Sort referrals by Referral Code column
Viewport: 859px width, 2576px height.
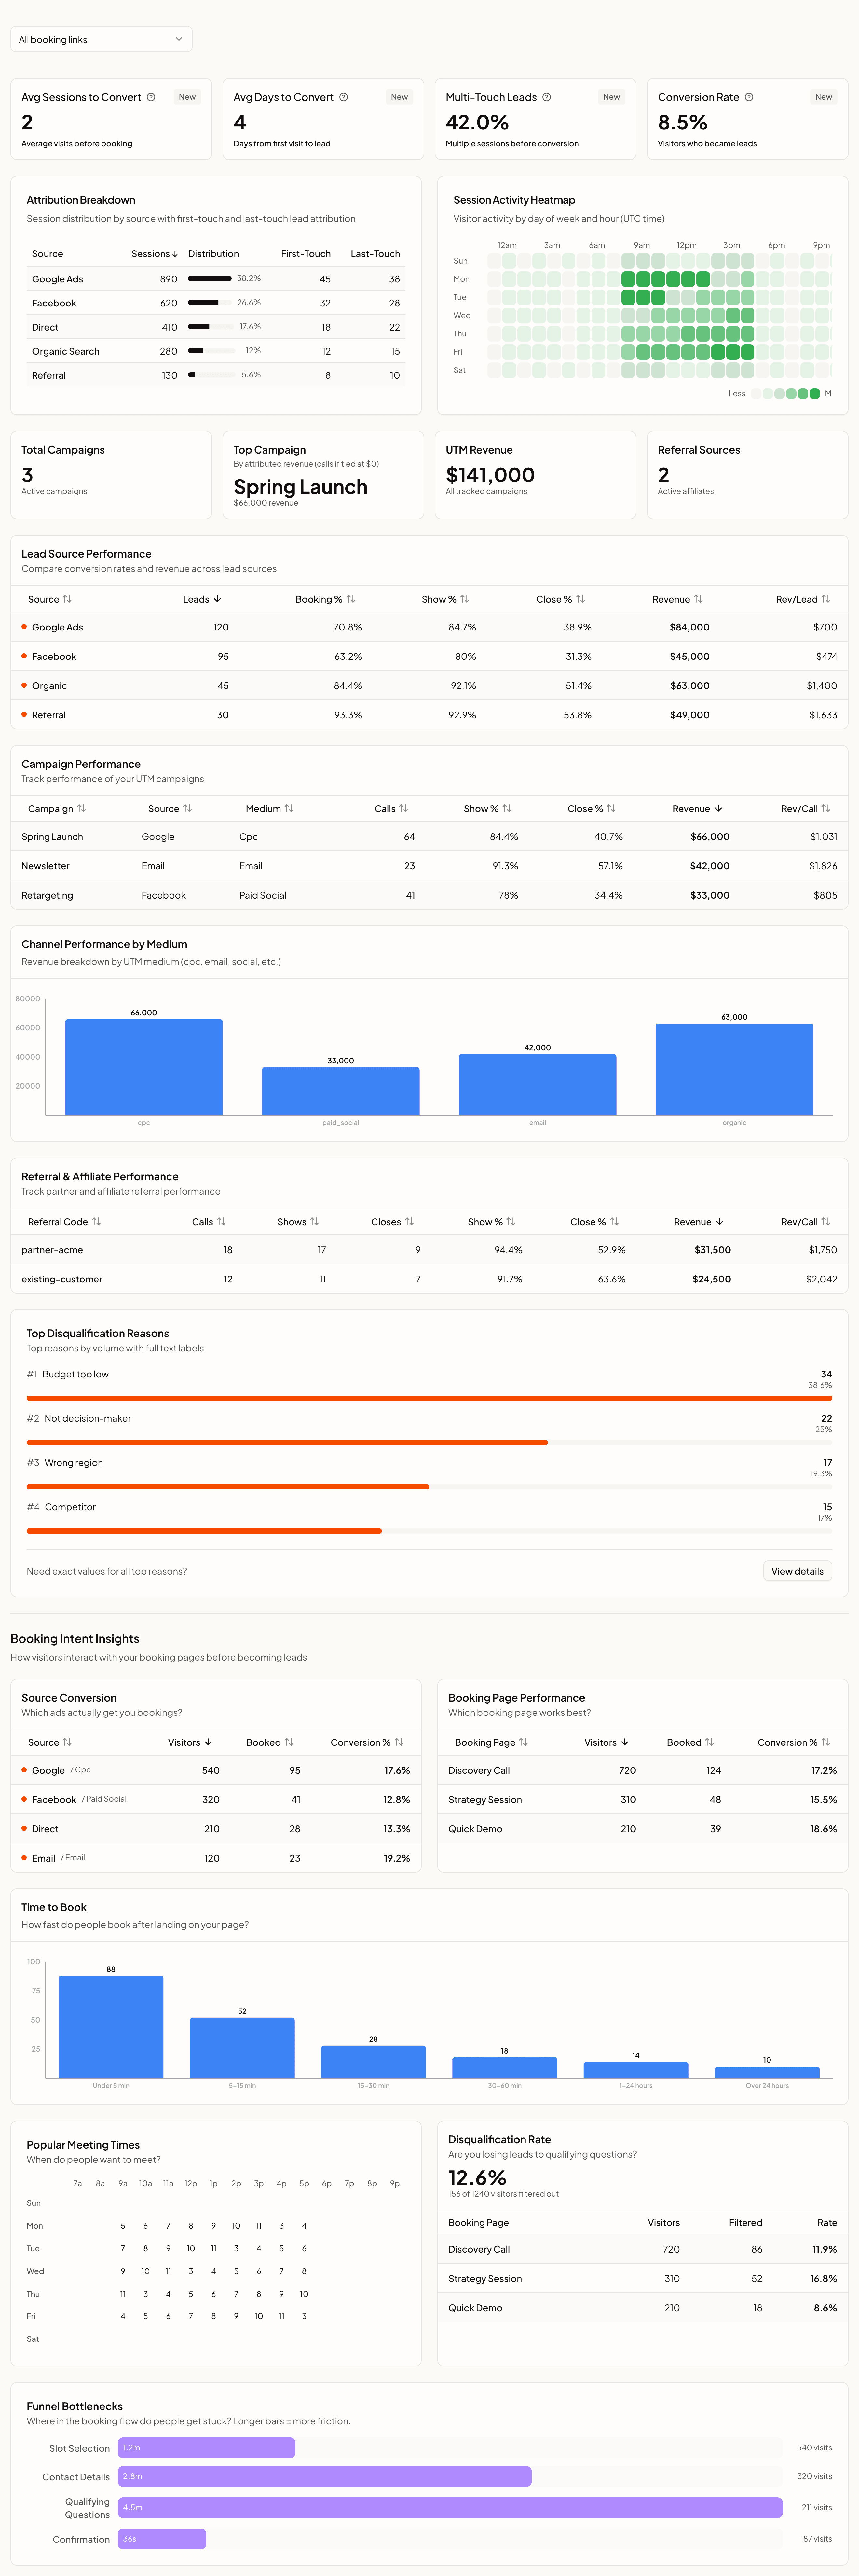point(64,1222)
